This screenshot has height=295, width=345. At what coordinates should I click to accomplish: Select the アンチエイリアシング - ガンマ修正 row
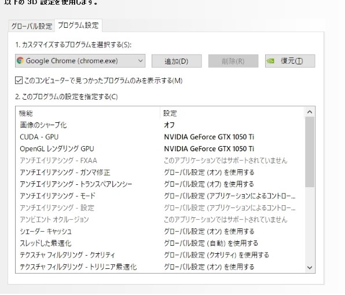[x=160, y=172]
